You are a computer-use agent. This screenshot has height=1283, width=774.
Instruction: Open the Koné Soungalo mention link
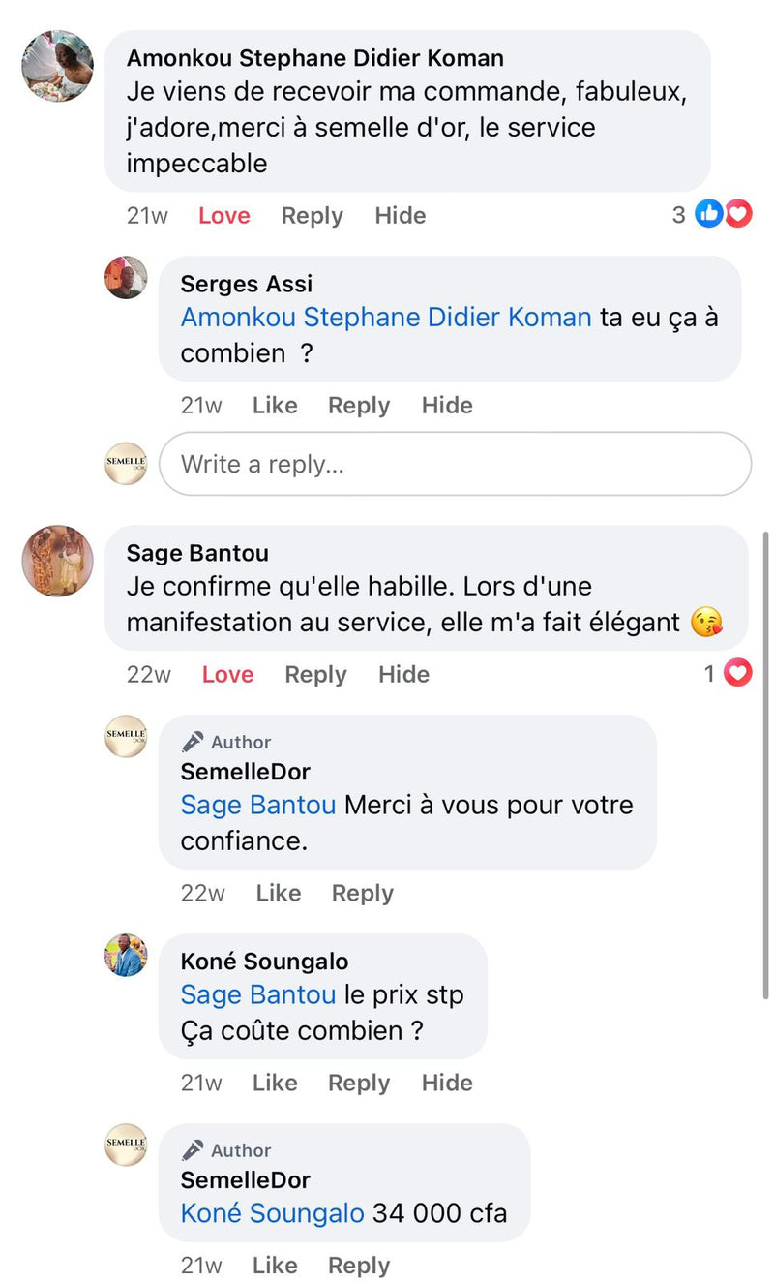tap(272, 1213)
